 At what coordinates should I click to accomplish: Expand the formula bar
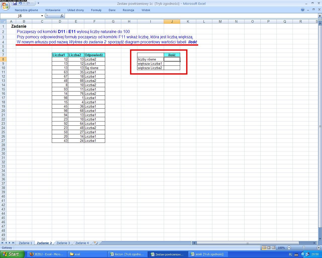(x=320, y=16)
